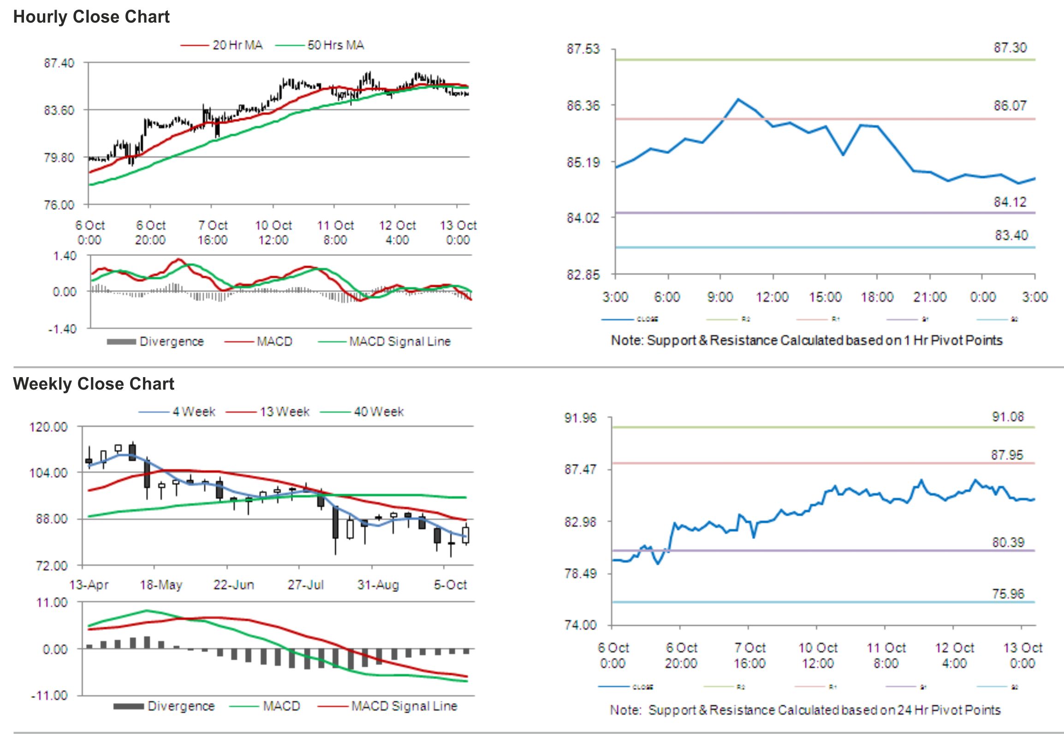
Task: Click the 1 Hr Pivot Points note
Action: click(806, 341)
